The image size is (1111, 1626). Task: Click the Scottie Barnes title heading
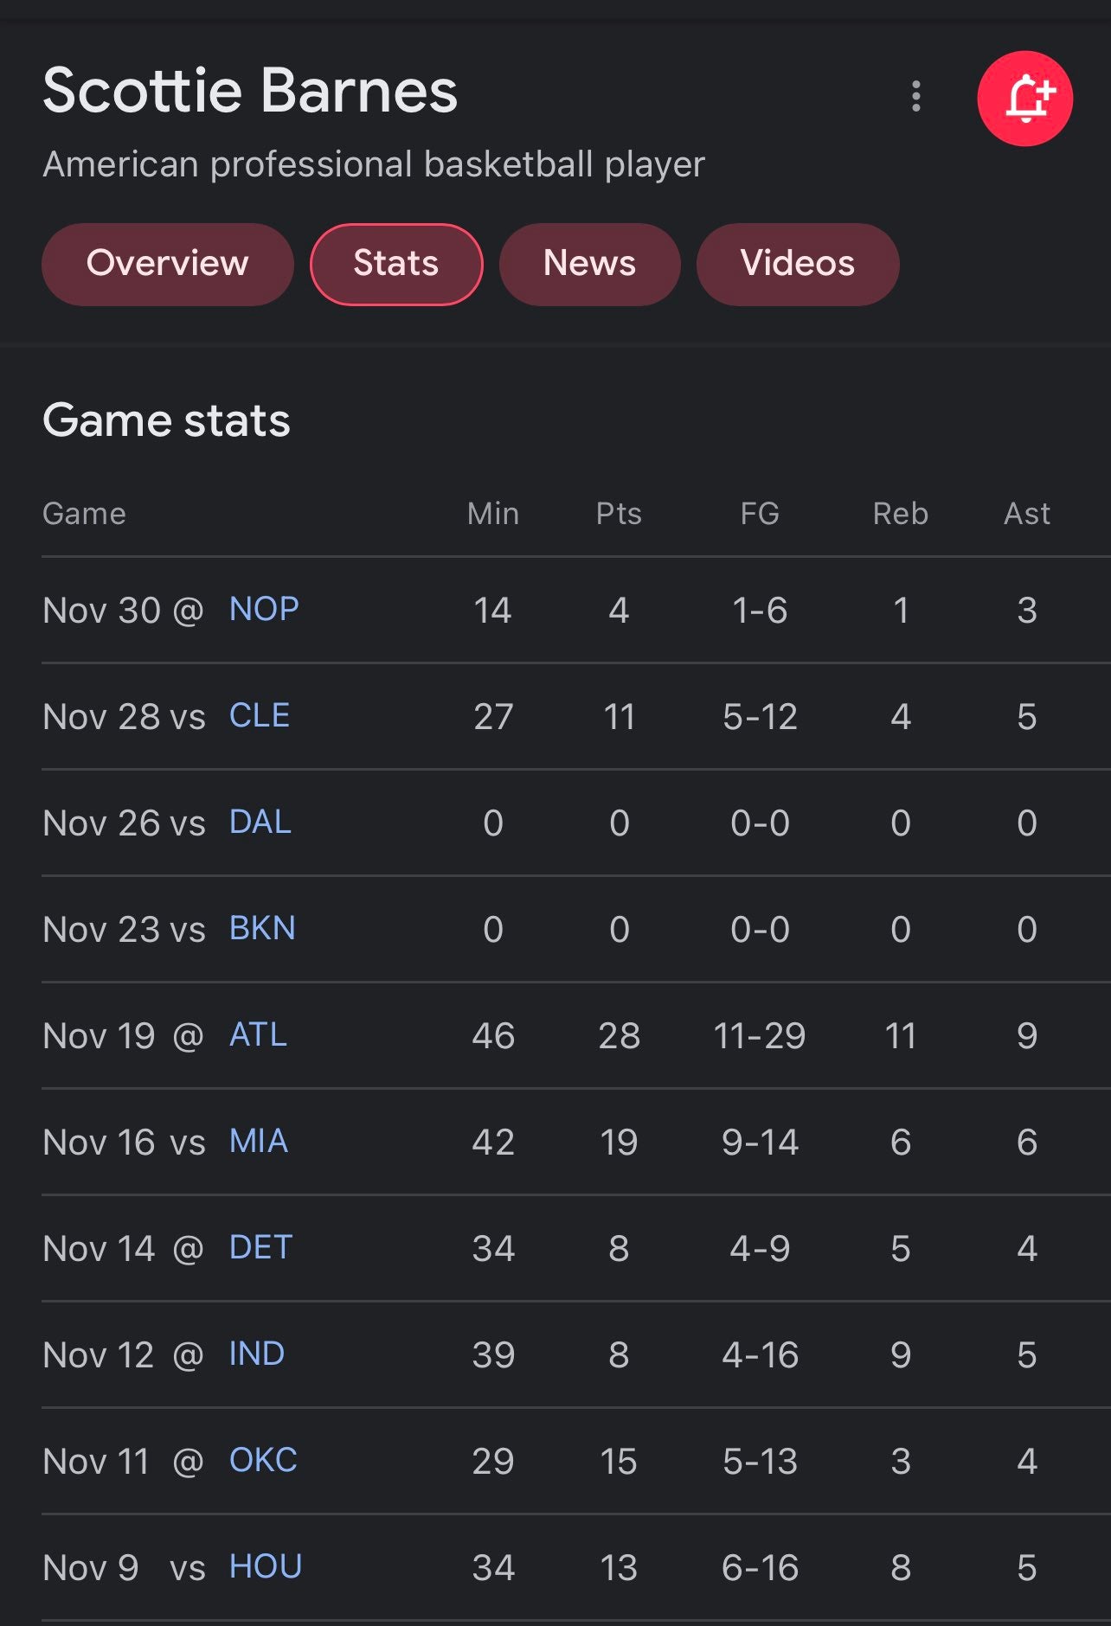250,91
